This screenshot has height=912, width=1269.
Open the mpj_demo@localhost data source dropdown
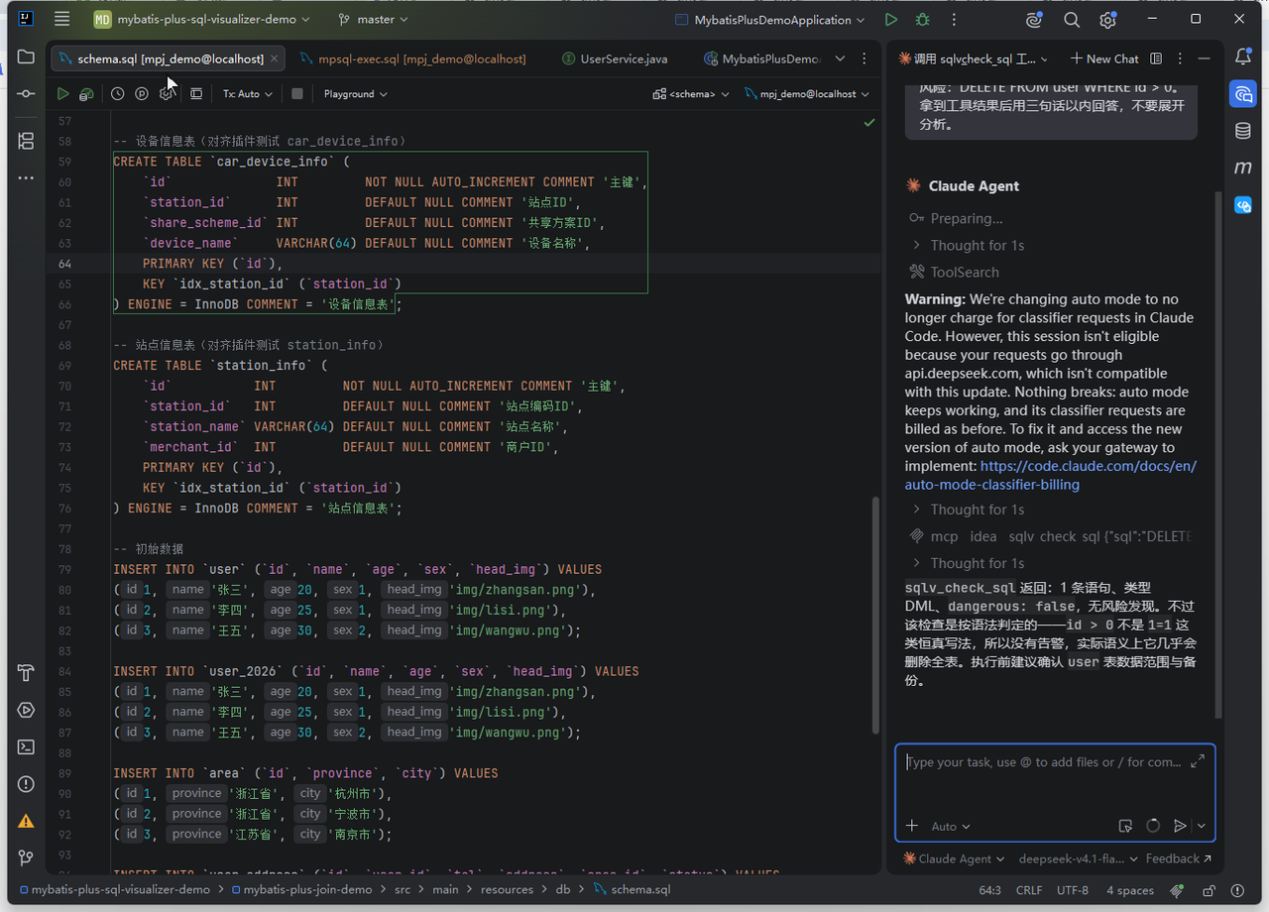[807, 93]
